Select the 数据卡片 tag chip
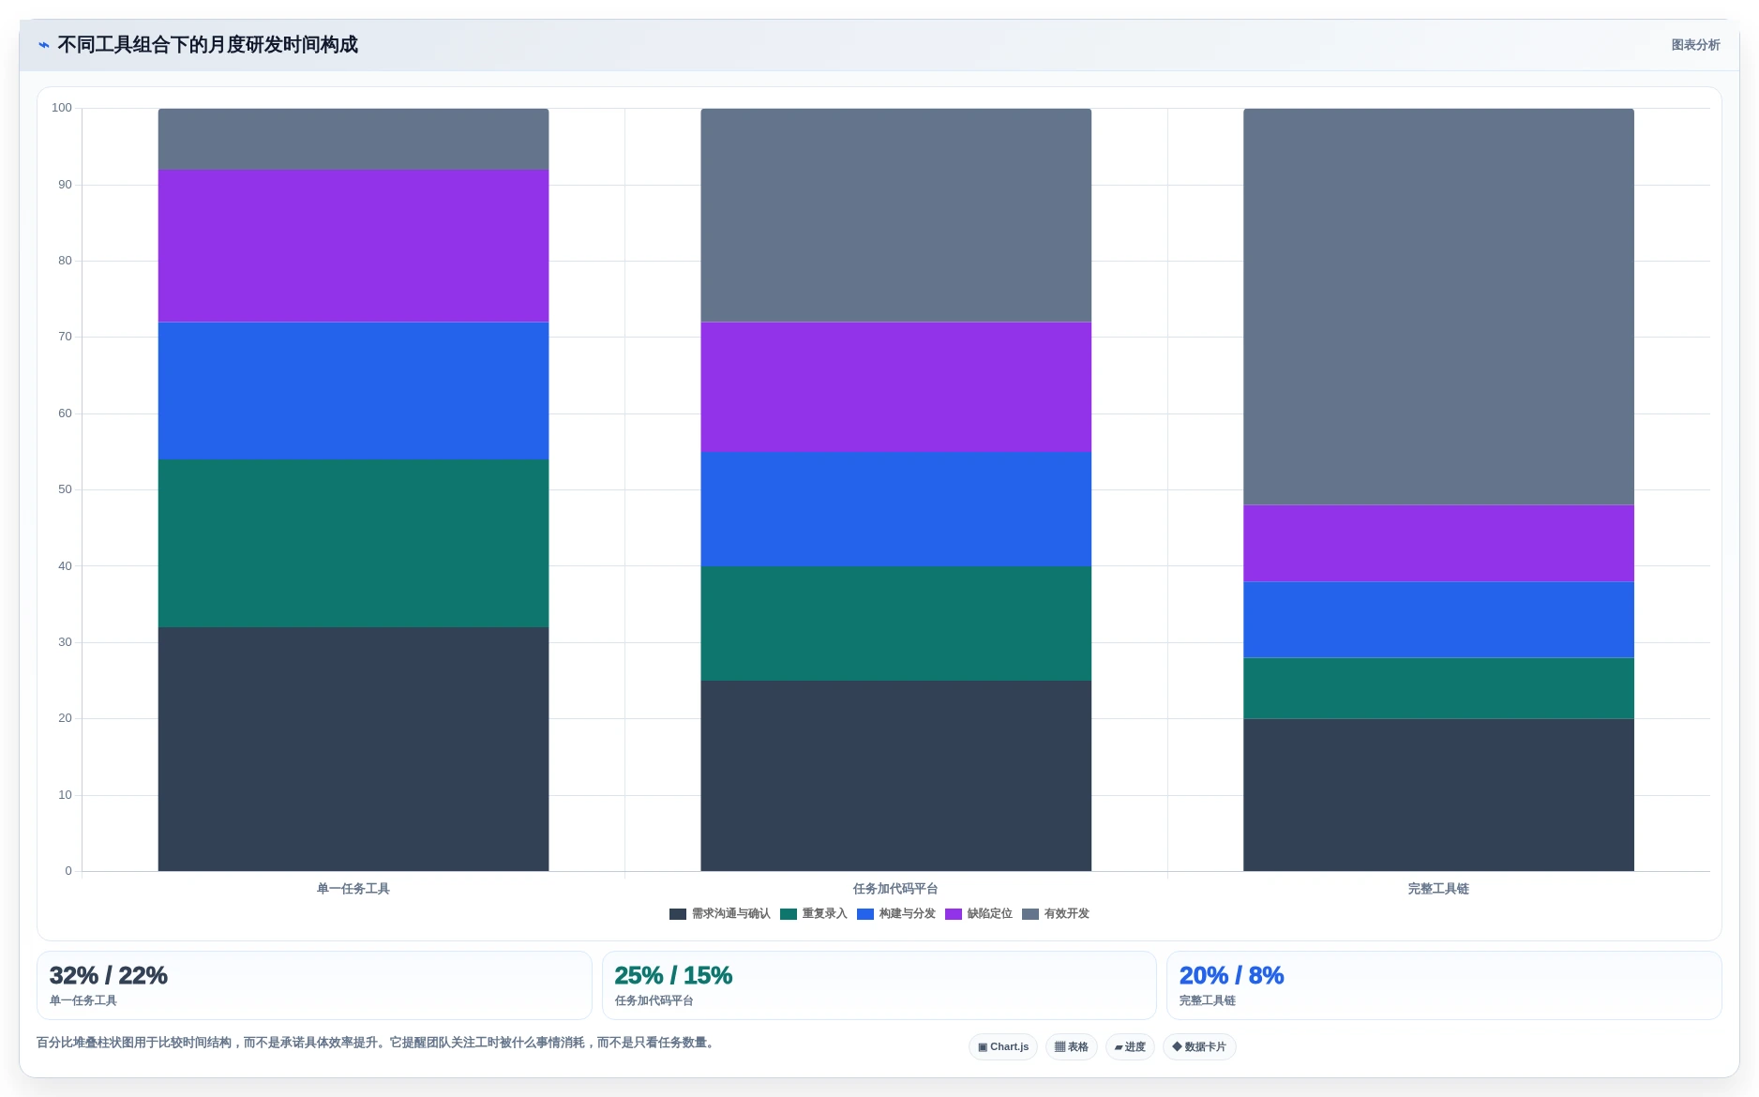1759x1097 pixels. 1199,1047
